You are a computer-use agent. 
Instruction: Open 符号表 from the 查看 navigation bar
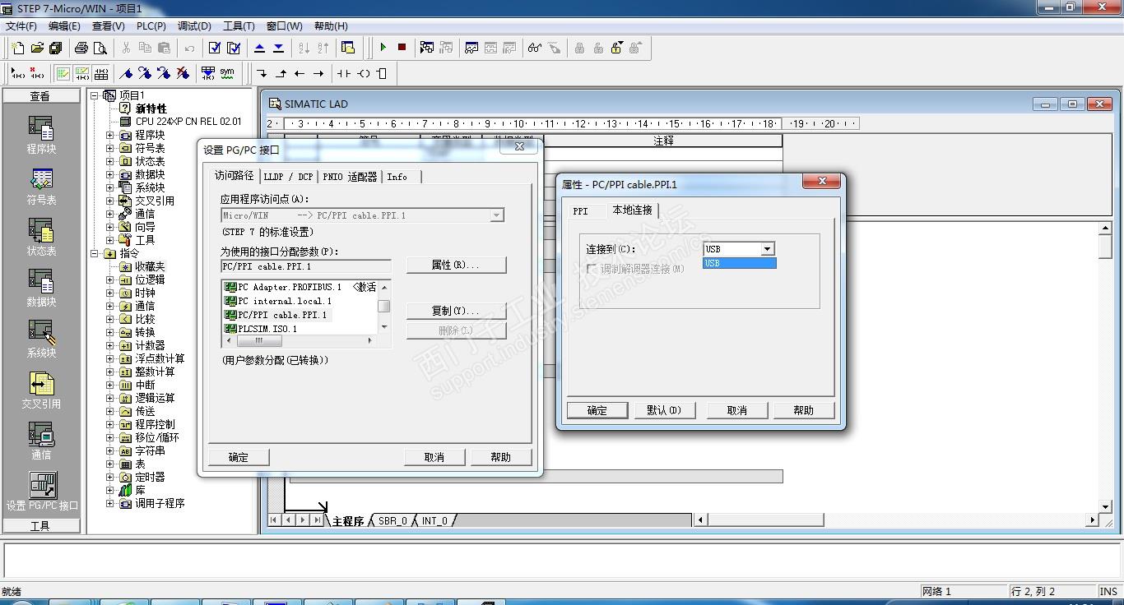point(41,186)
